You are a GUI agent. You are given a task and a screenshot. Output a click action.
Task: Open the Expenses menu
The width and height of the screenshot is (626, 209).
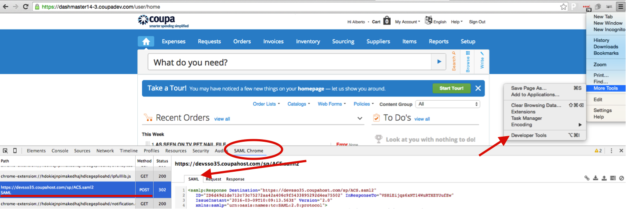point(173,42)
